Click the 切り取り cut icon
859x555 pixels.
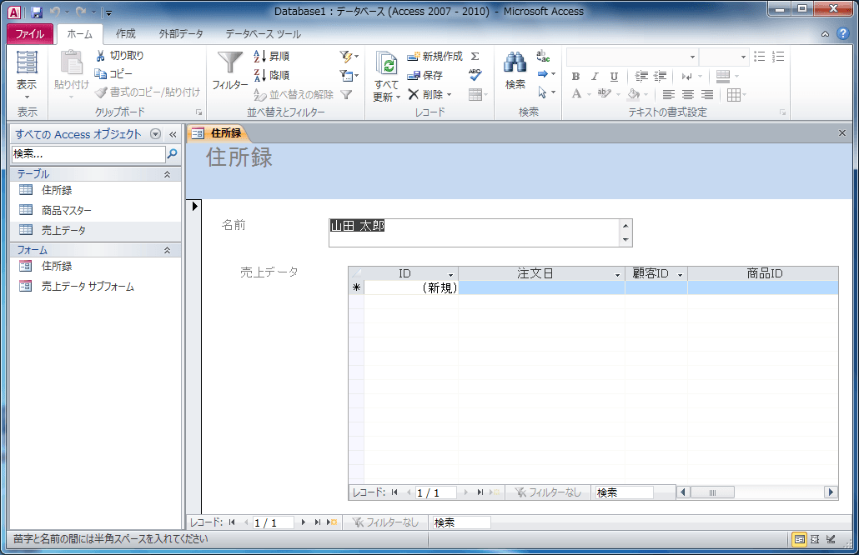(x=100, y=55)
